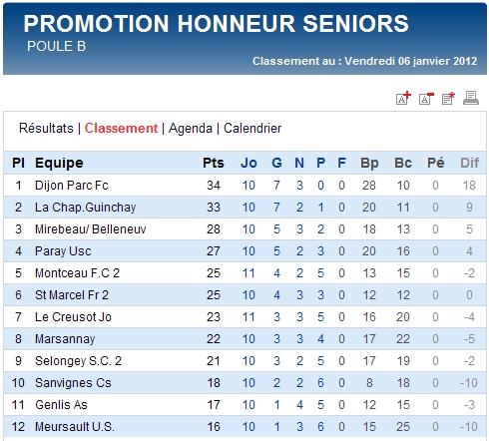Click the Pts column header
489x441 pixels.
[x=214, y=163]
